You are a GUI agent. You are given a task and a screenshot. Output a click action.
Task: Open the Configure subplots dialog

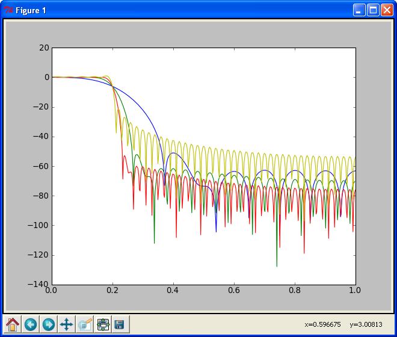pos(102,324)
